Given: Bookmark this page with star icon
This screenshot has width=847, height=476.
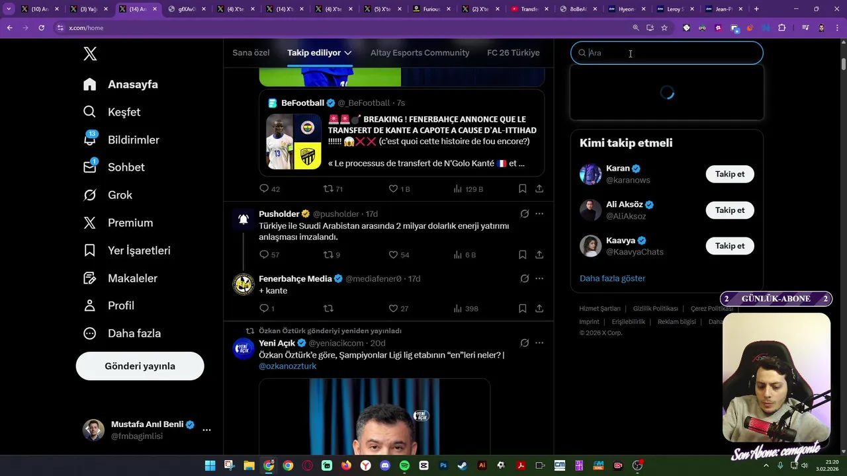Looking at the screenshot, I should [x=664, y=28].
